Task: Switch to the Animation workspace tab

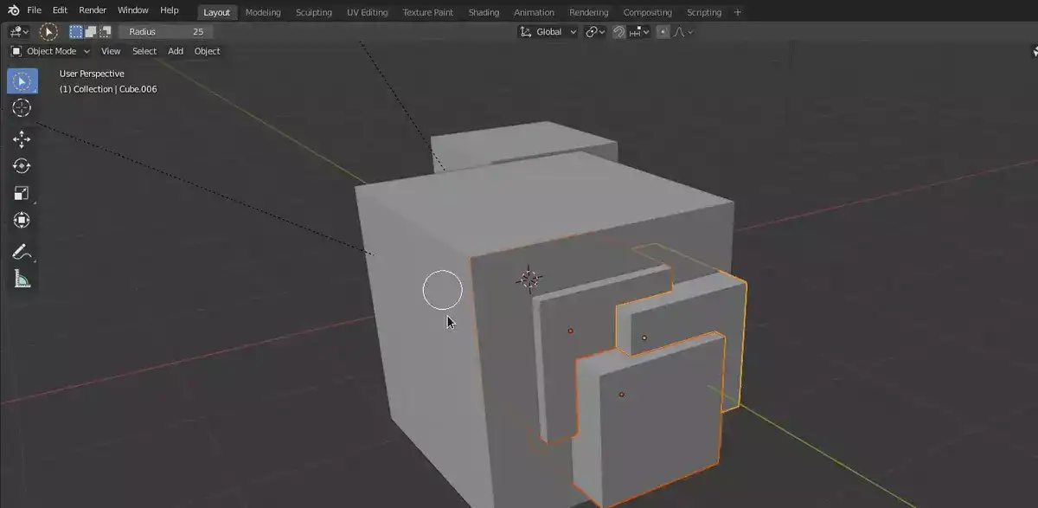Action: pos(534,12)
